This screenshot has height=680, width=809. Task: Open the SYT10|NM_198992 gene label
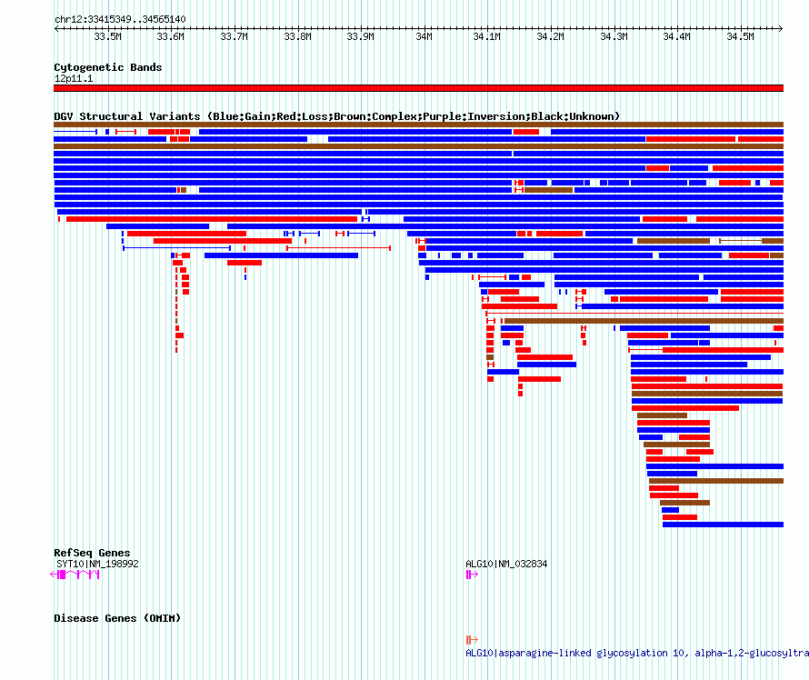(x=97, y=564)
